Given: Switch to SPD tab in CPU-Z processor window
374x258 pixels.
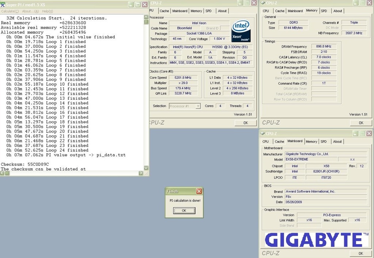Looking at the screenshot, I should (x=209, y=11).
